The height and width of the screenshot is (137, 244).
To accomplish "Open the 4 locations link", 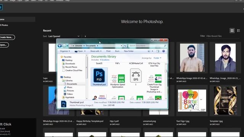I will click(x=104, y=60).
